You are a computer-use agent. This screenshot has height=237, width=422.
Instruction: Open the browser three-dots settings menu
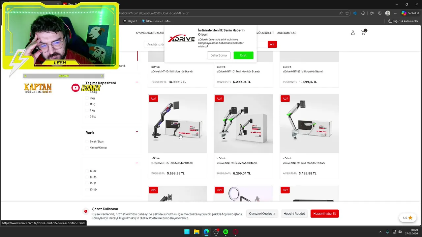(x=396, y=13)
